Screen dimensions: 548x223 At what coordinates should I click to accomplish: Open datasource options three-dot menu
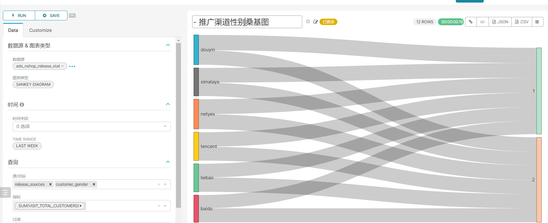click(72, 66)
